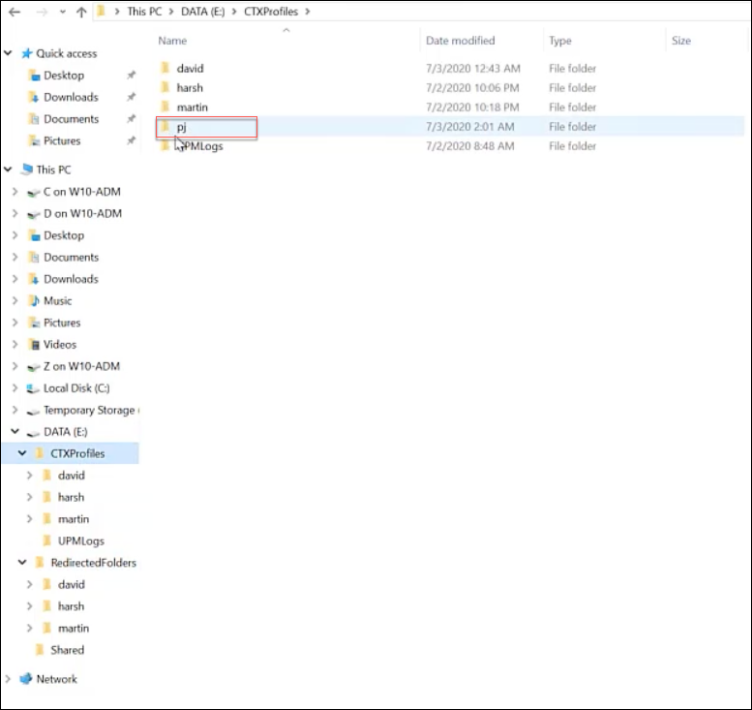Click the This PC breadcrumb

[x=144, y=12]
